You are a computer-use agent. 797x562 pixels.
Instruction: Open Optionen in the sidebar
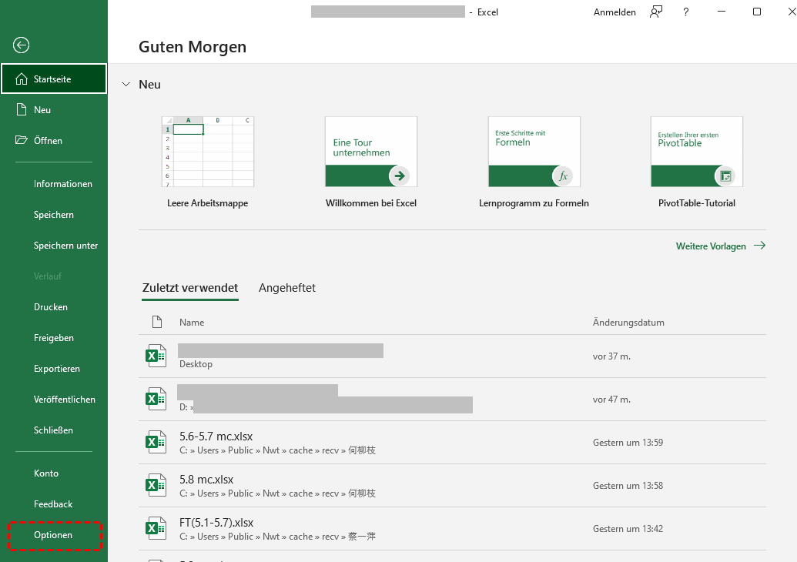point(53,535)
